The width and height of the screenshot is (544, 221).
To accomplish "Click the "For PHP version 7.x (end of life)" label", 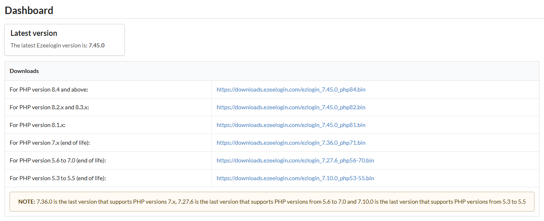I will click(50, 143).
